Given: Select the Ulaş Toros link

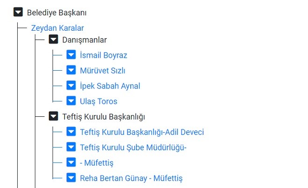Looking at the screenshot, I should coord(98,101).
